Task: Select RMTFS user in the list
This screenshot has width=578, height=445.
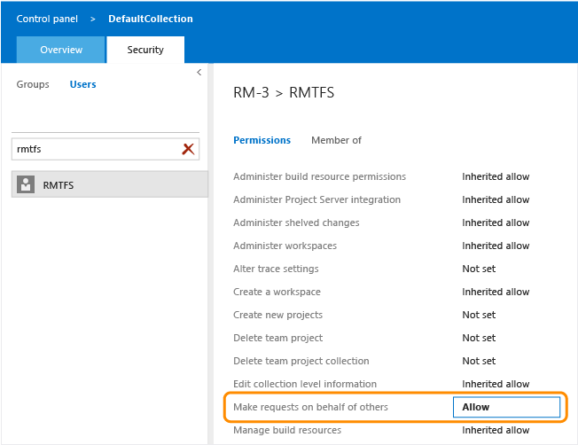Action: pyautogui.click(x=110, y=185)
